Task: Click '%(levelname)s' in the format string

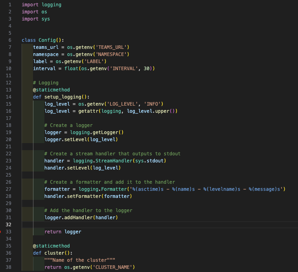Action: (x=222, y=189)
